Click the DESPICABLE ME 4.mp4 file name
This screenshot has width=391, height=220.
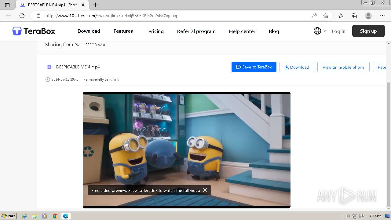pos(78,67)
